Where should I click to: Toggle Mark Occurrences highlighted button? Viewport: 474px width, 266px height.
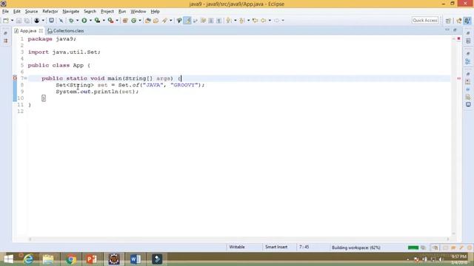click(187, 21)
